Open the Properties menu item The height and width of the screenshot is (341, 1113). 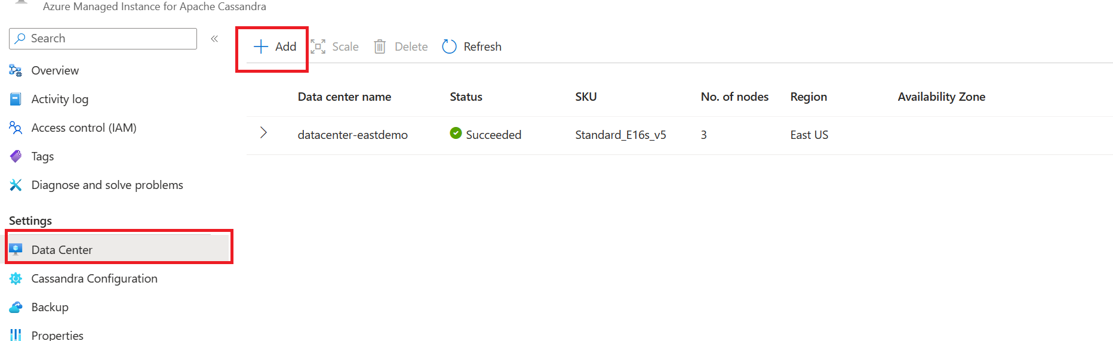tap(57, 335)
